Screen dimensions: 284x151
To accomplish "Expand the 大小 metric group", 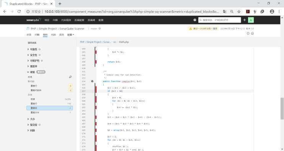I will [x=31, y=119].
